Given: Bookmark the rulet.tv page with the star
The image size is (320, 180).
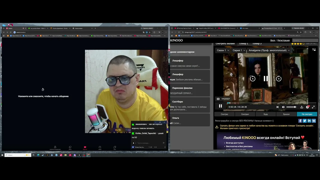Looking at the screenshot, I should tap(150, 32).
